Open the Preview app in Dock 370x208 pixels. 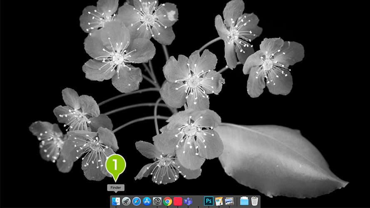[x=229, y=201]
